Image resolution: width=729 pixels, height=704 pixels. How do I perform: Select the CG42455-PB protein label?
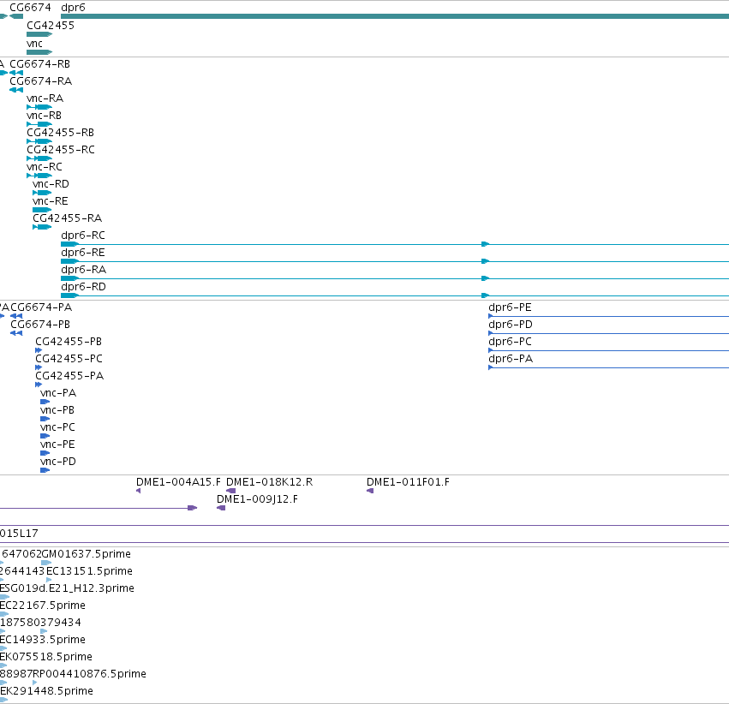[x=69, y=342]
